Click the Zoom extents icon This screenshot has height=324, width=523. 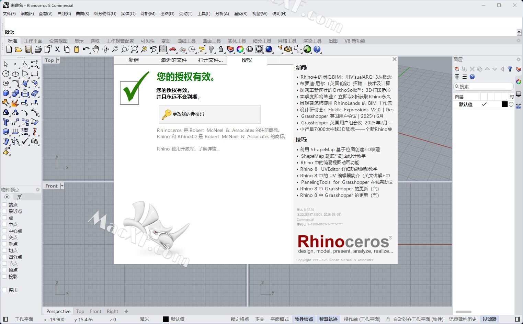click(134, 49)
